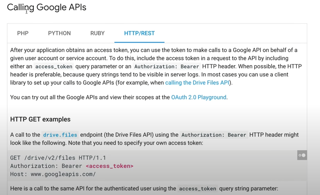
Task: Click the Calling Google APIs heading
Action: click(47, 7)
